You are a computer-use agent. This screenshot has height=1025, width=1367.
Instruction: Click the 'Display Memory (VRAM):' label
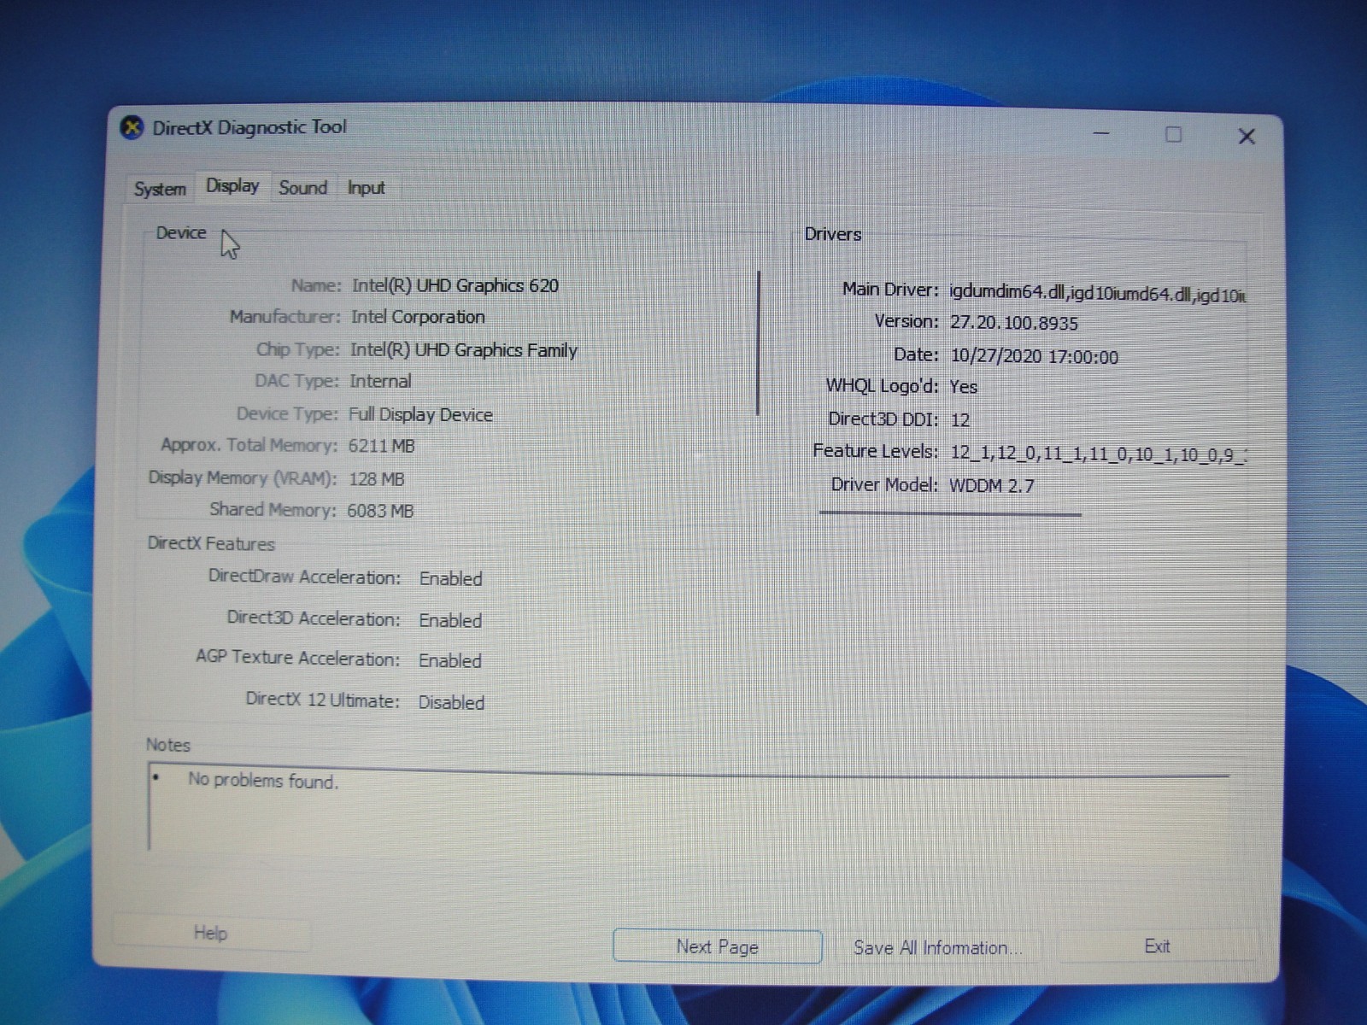point(243,477)
